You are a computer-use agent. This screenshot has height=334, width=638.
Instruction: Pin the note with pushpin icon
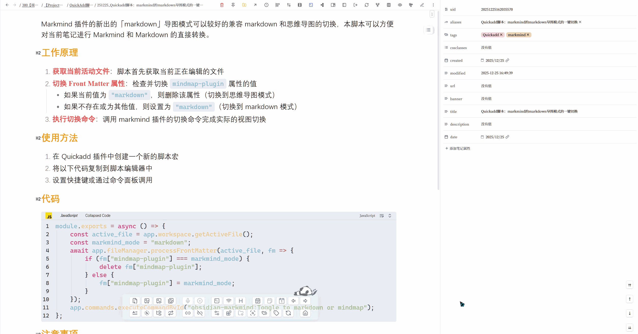pos(233,5)
